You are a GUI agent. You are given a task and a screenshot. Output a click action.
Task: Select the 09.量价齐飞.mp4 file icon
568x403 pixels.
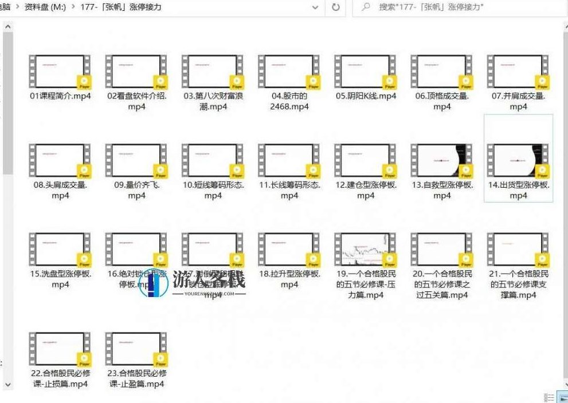coord(136,160)
